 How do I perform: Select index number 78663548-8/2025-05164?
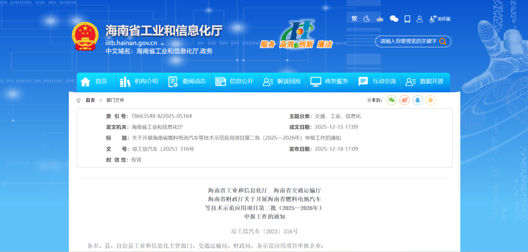coord(162,116)
